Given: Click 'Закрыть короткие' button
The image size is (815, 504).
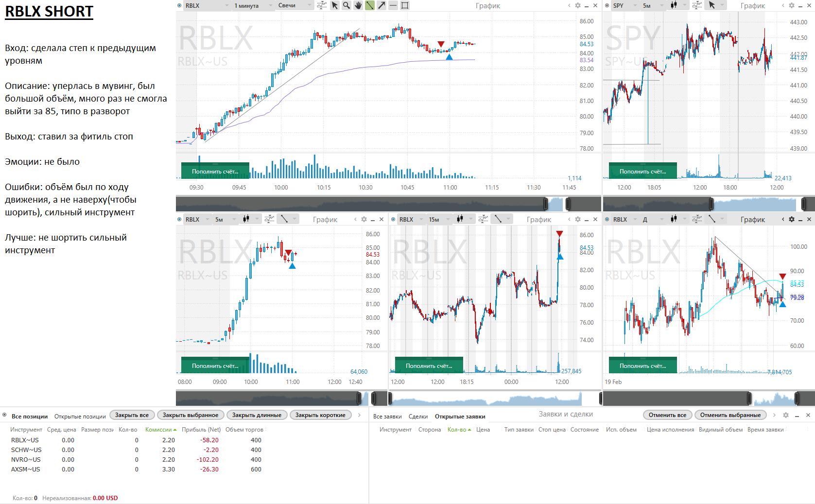Looking at the screenshot, I should click(320, 415).
